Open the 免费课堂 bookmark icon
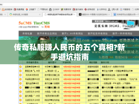The height and width of the screenshot is (104, 139). pos(15,9)
